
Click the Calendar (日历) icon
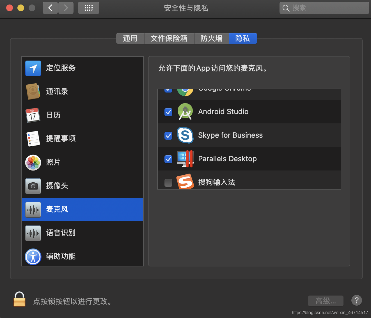click(x=33, y=115)
